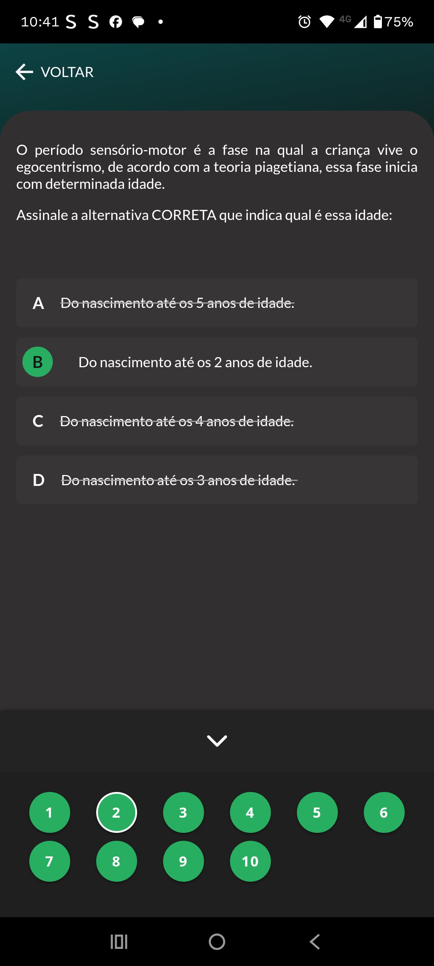Jump to question 4
Viewport: 434px width, 966px height.
pyautogui.click(x=250, y=812)
